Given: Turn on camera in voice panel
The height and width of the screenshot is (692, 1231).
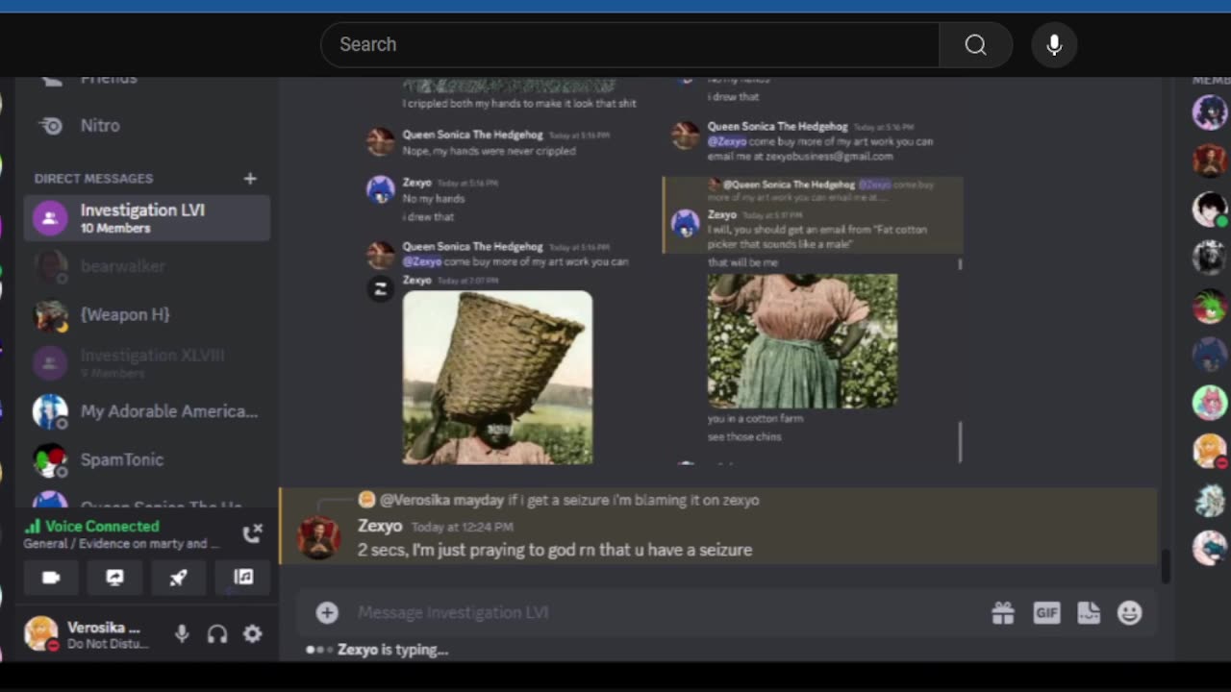Looking at the screenshot, I should tap(51, 578).
